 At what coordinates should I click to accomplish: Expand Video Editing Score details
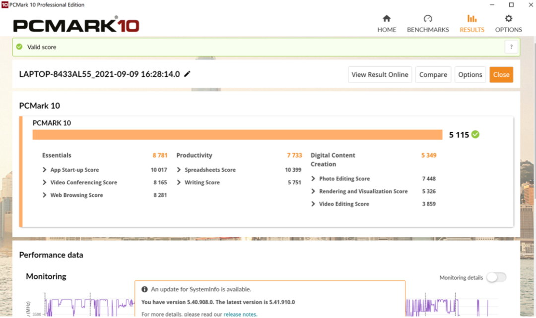tap(313, 204)
